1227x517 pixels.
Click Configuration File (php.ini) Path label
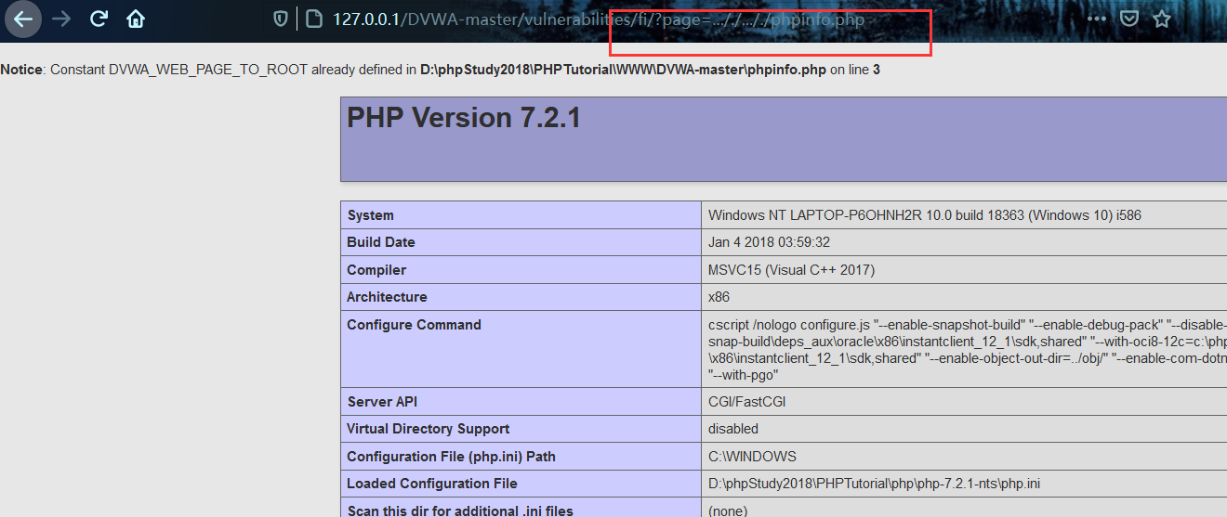point(451,457)
